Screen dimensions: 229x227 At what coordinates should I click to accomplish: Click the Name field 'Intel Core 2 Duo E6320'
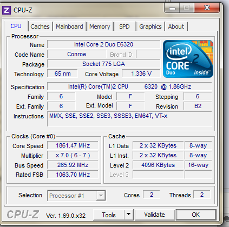(x=104, y=44)
